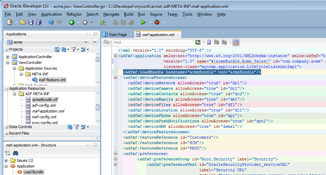Open the acme application dropdown

click(x=86, y=42)
